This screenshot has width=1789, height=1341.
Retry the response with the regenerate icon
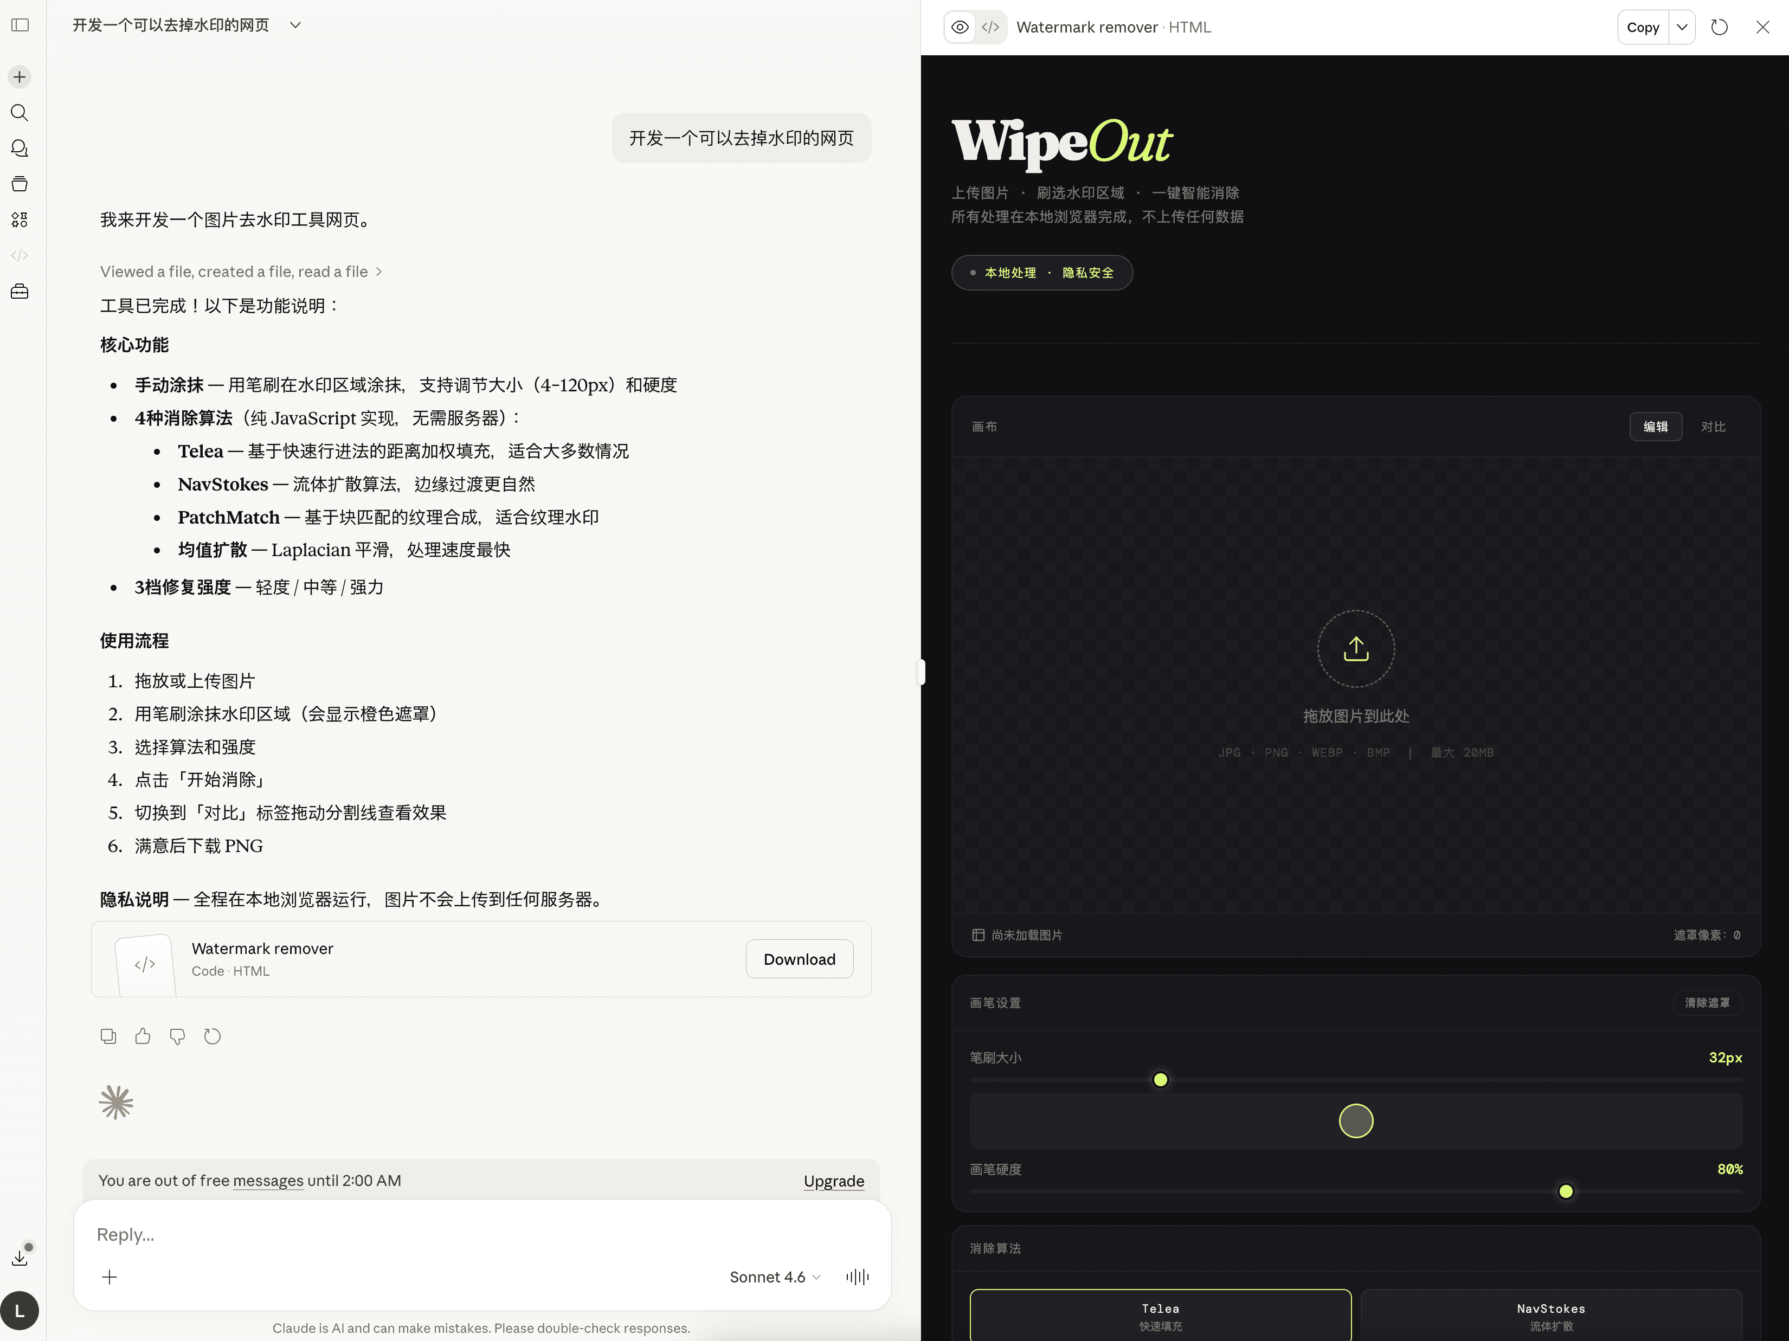click(212, 1036)
